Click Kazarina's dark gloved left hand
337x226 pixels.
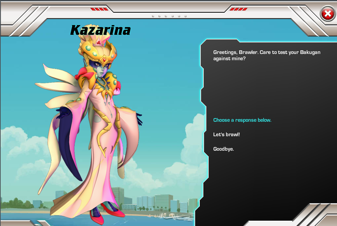coord(63,114)
